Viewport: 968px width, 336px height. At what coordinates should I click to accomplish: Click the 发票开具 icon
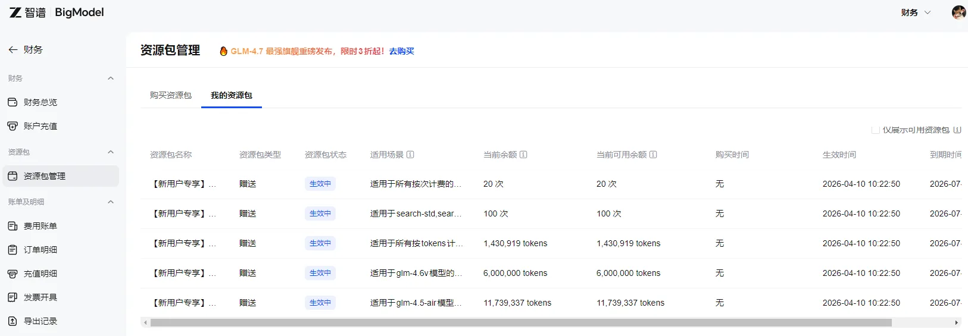tap(13, 297)
